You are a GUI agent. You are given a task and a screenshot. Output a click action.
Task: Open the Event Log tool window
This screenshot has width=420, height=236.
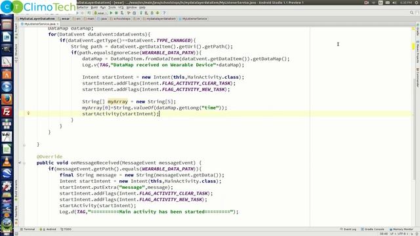(348, 229)
